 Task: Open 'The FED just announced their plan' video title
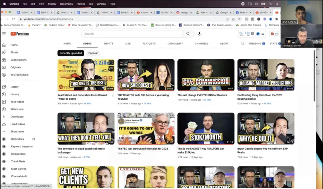coord(143,149)
